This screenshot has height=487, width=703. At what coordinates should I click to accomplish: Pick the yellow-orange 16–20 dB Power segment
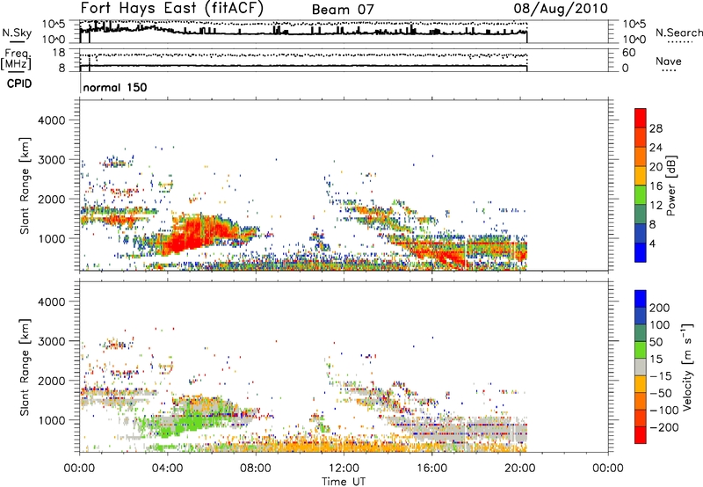(x=641, y=176)
